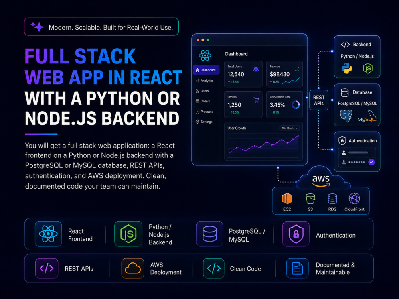399x299 pixels.
Task: Click the tagline Modern. Scalable. banner text
Action: [x=111, y=27]
